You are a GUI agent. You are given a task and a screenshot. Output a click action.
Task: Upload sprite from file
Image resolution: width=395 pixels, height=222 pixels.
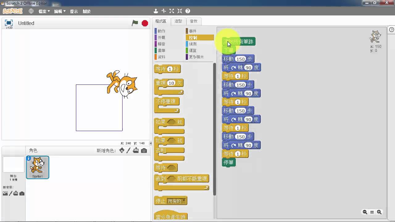136,150
